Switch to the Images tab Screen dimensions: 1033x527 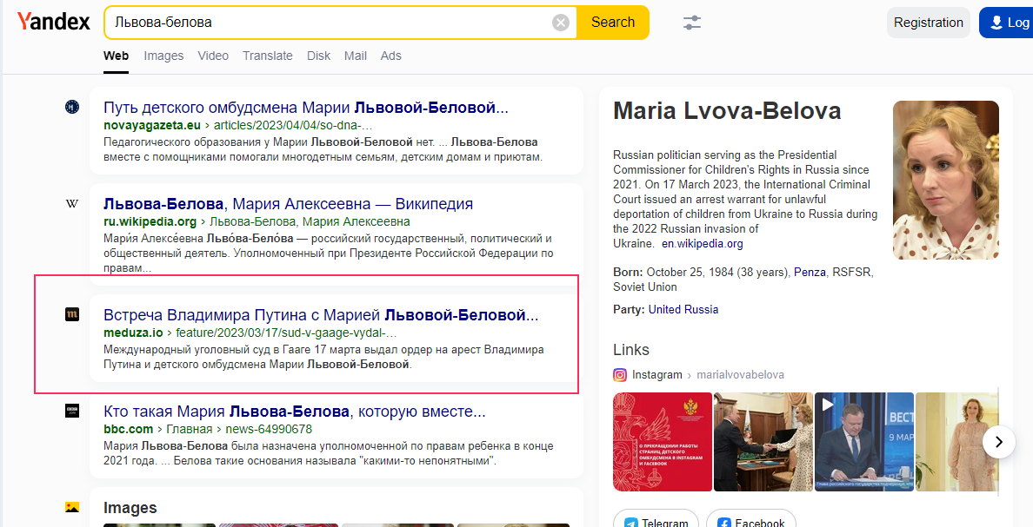tap(163, 56)
